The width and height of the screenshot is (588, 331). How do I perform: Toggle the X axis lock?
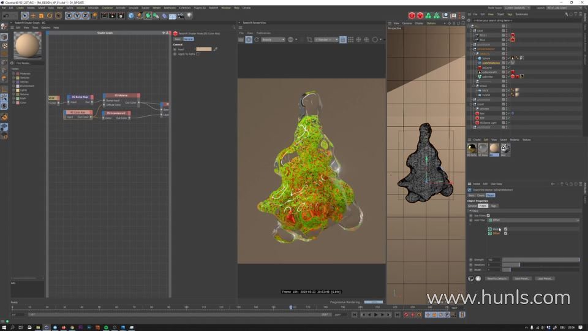coord(69,16)
